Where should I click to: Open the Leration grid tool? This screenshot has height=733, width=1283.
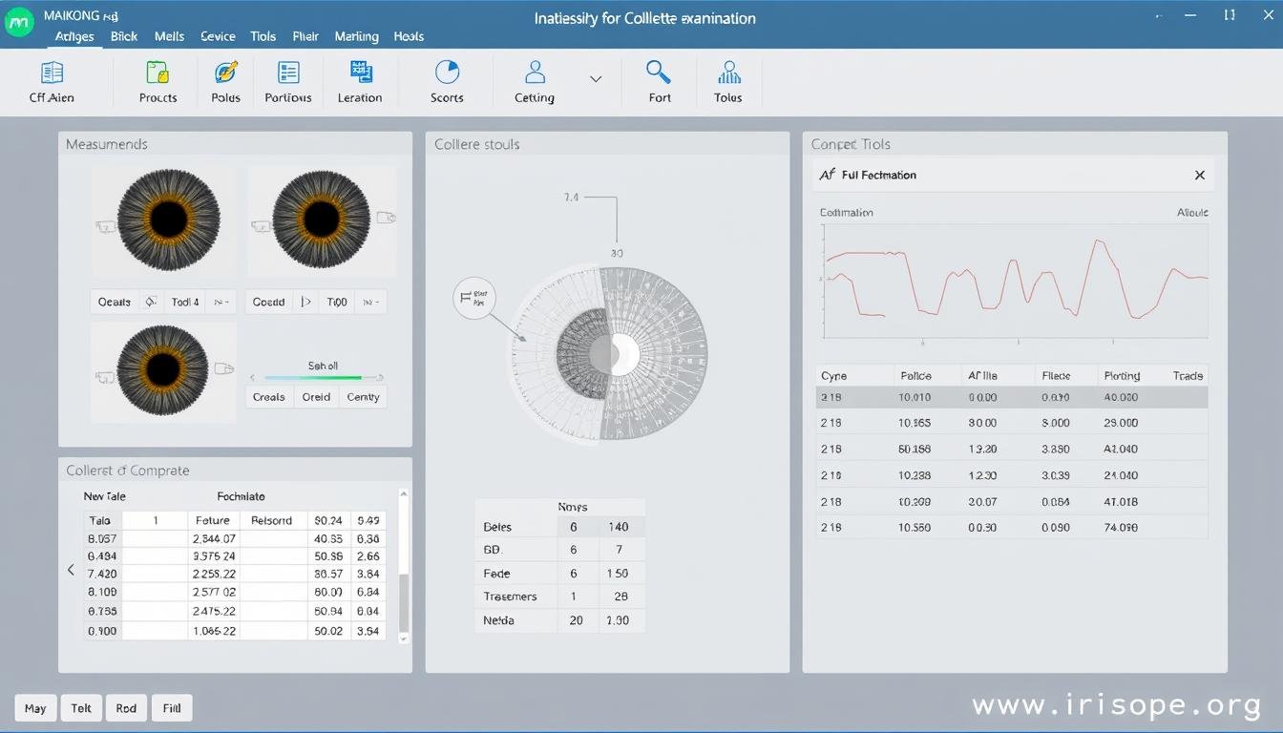[360, 81]
